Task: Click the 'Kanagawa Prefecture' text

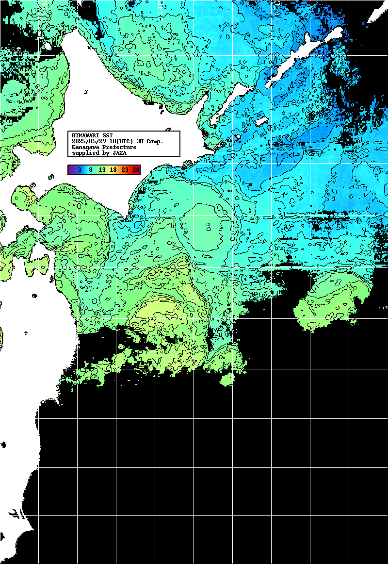Action: tap(104, 147)
